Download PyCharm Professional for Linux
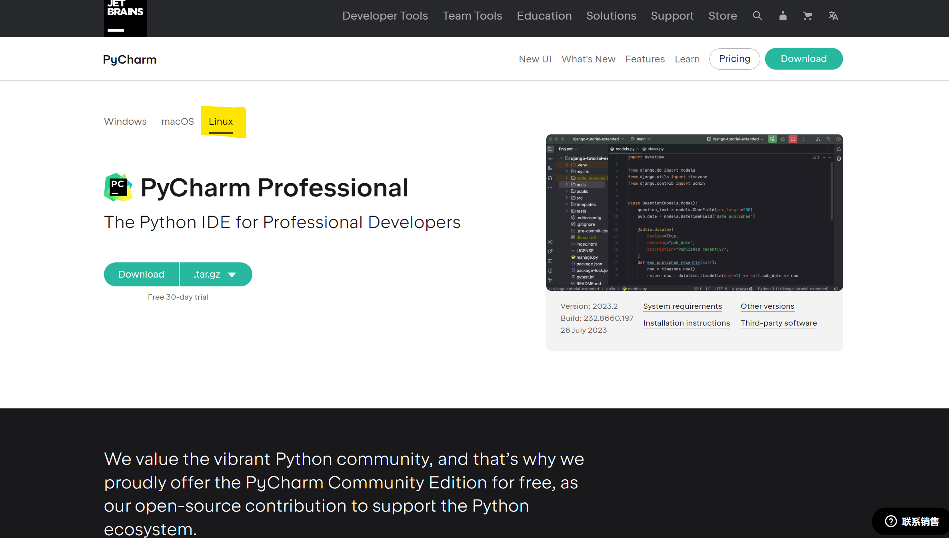This screenshot has height=538, width=949. [141, 274]
